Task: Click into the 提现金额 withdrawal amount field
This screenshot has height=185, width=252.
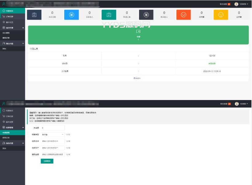Action: [52, 155]
